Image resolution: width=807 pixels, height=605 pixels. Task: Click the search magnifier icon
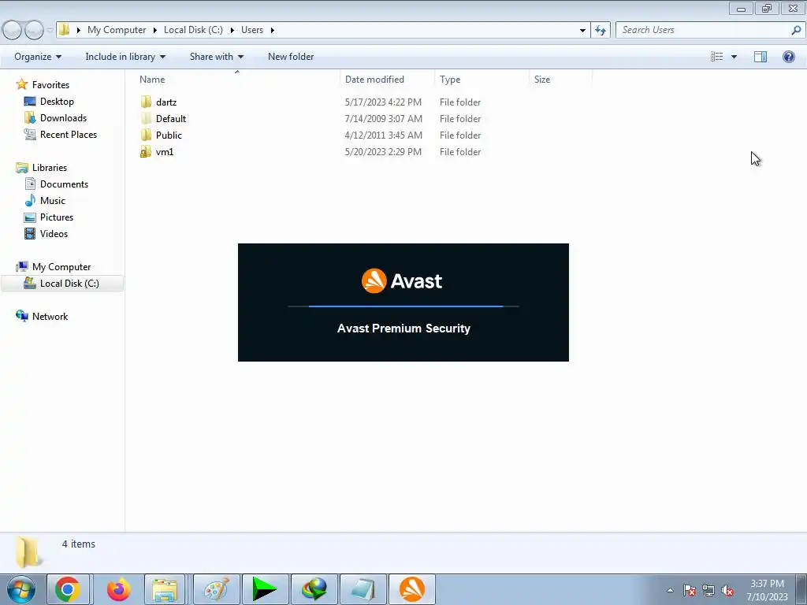coord(796,30)
